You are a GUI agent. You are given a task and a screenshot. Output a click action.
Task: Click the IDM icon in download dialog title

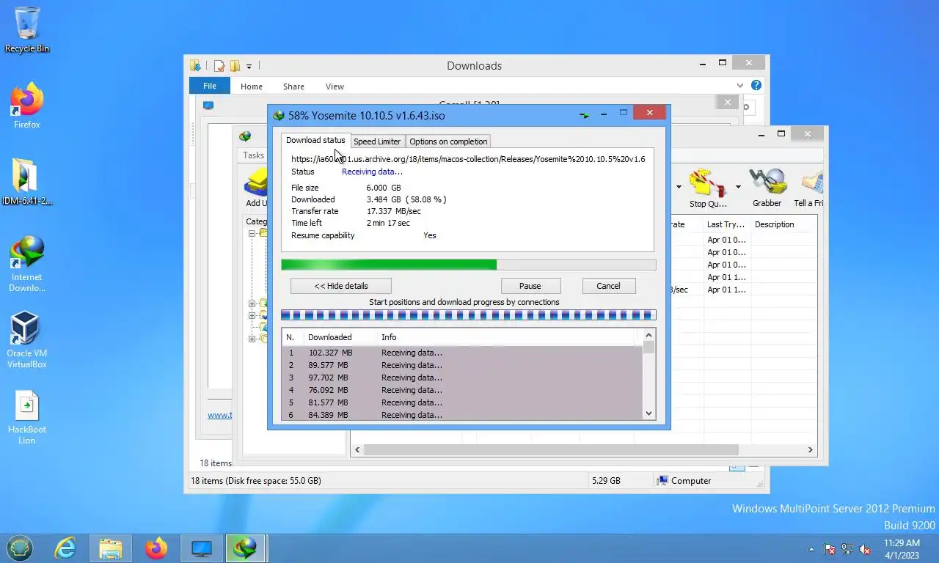pyautogui.click(x=279, y=115)
